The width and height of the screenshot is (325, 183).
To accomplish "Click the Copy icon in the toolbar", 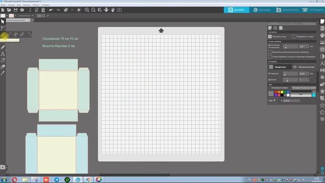I will click(37, 10).
